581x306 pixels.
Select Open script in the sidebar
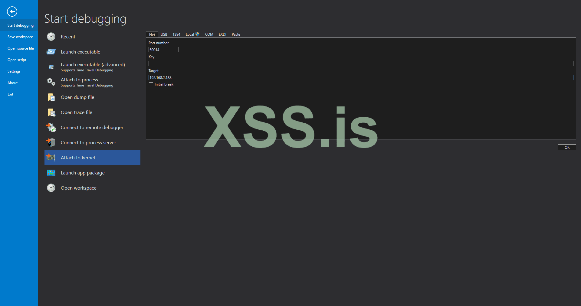pos(19,60)
